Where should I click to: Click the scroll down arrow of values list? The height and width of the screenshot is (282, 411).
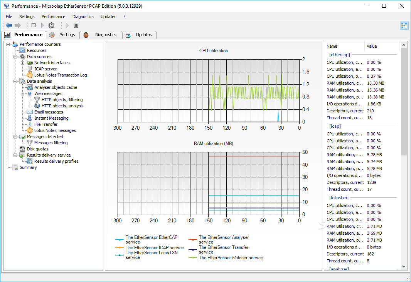pyautogui.click(x=404, y=266)
